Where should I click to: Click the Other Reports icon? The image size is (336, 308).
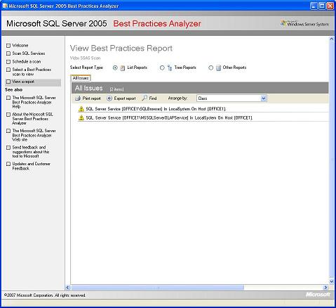218,68
